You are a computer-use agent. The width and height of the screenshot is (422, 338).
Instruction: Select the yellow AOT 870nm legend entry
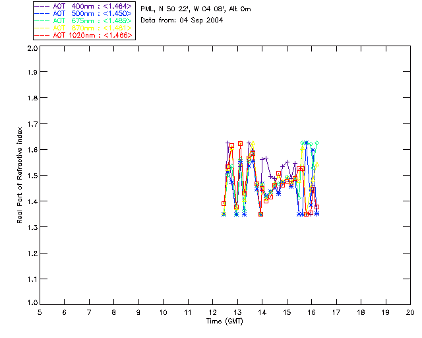point(84,28)
